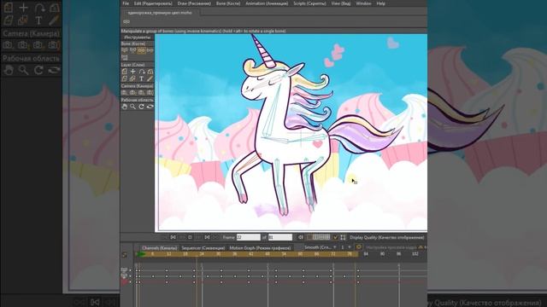Foreground window: select the Insert Text T tool
547x307 pixels.
click(141, 78)
